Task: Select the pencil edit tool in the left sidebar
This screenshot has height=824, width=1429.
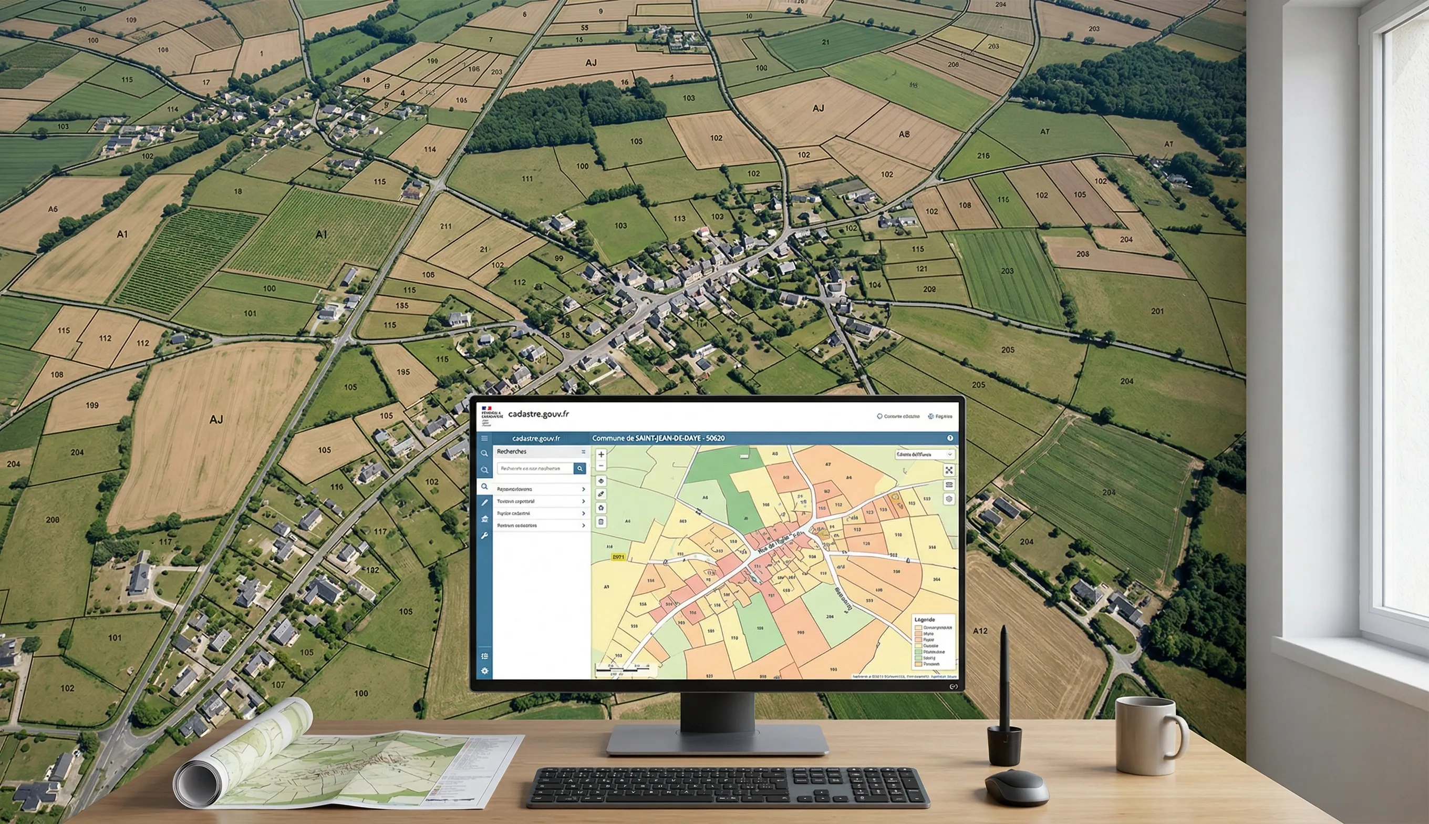Action: click(x=484, y=501)
